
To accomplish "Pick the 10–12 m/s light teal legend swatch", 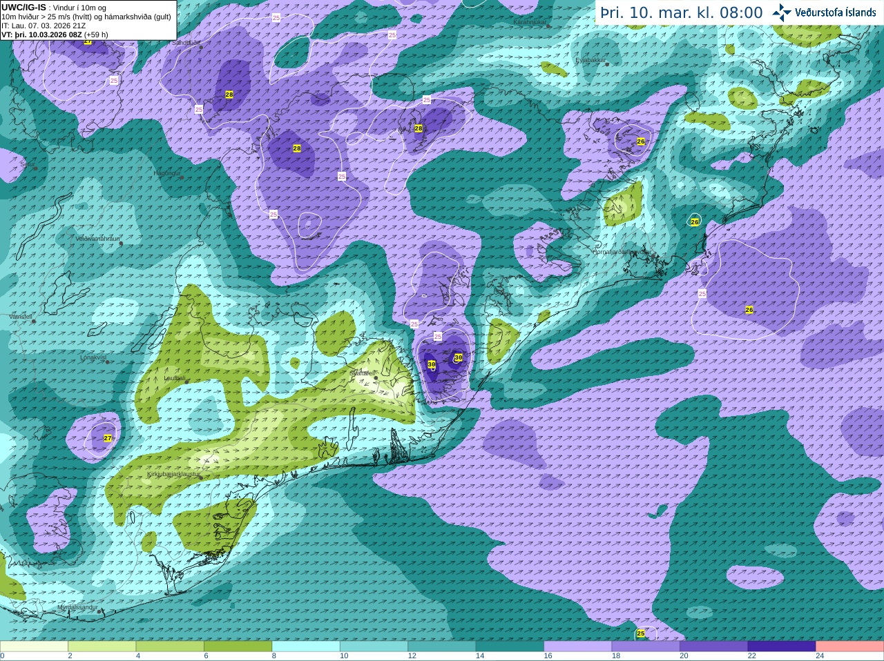I will [x=374, y=647].
